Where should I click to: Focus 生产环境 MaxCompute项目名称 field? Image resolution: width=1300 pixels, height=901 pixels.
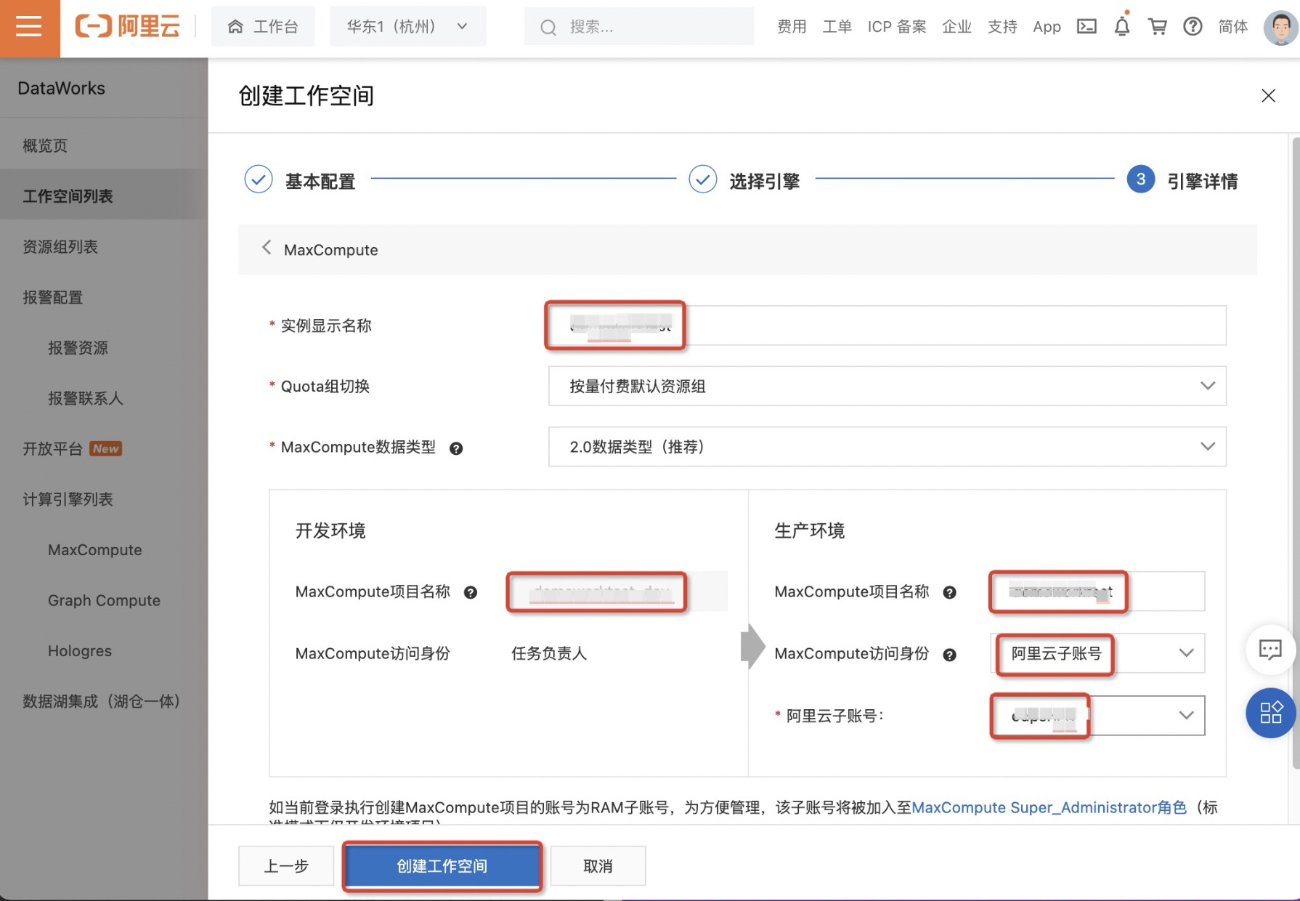1097,591
